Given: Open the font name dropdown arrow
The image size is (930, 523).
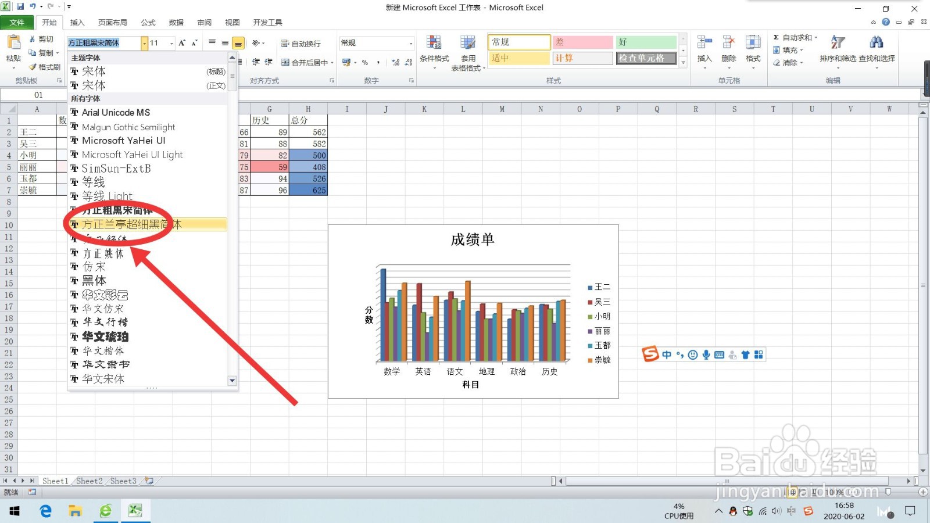Looking at the screenshot, I should coord(144,43).
